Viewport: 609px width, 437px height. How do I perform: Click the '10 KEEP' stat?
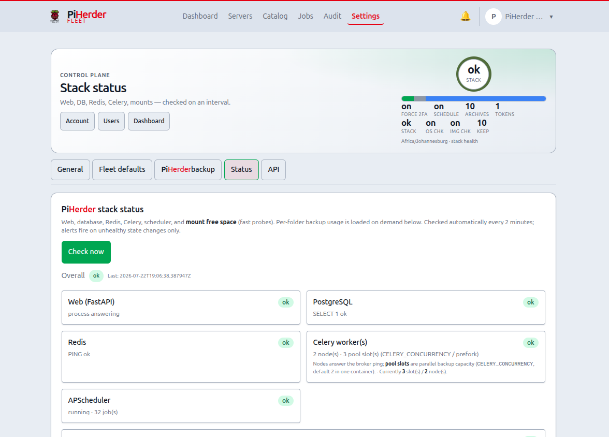[483, 127]
